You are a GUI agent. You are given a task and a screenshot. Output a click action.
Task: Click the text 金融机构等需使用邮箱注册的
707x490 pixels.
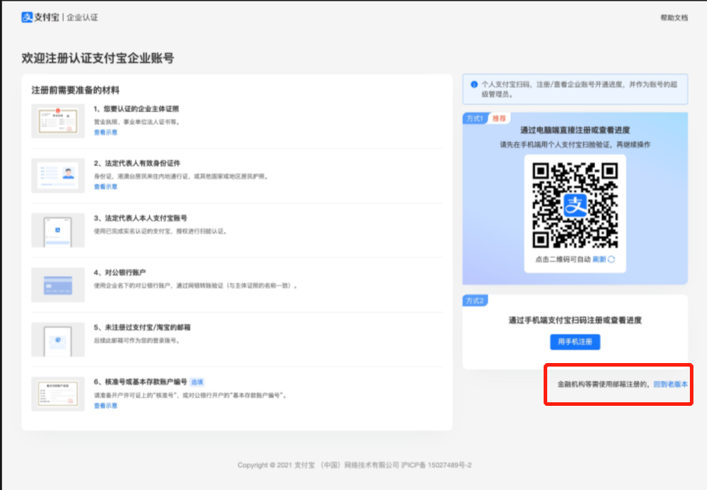(604, 384)
